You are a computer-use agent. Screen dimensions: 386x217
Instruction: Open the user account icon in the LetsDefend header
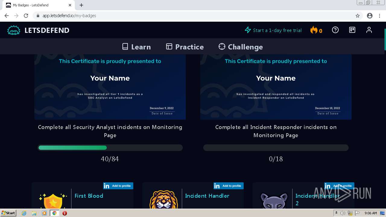[x=369, y=30]
